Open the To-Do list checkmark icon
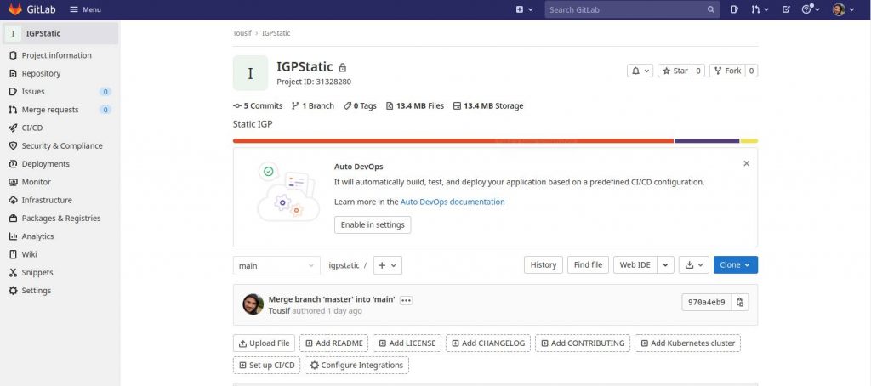Screen dimensions: 871x386 (786, 9)
